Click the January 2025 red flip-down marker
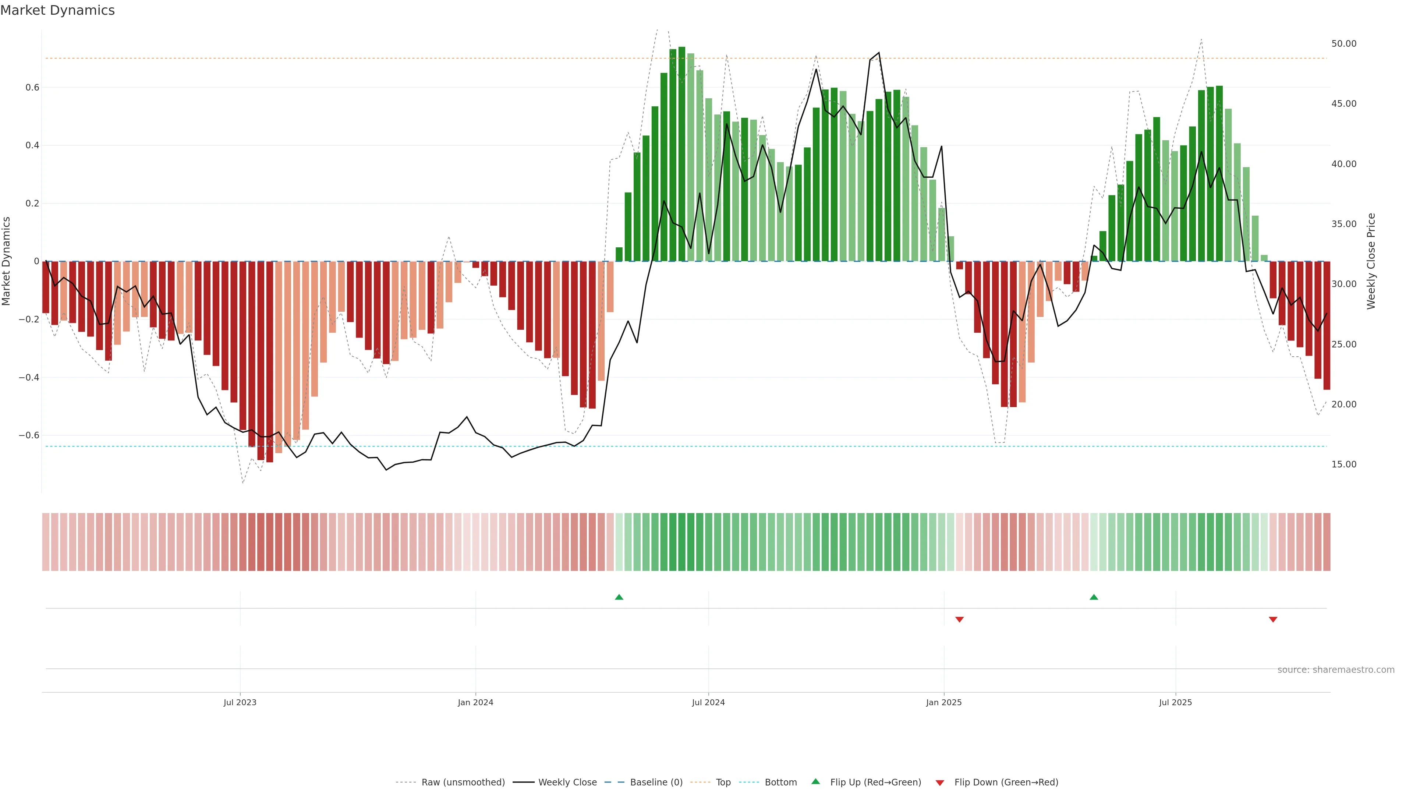This screenshot has width=1413, height=795. 959,619
